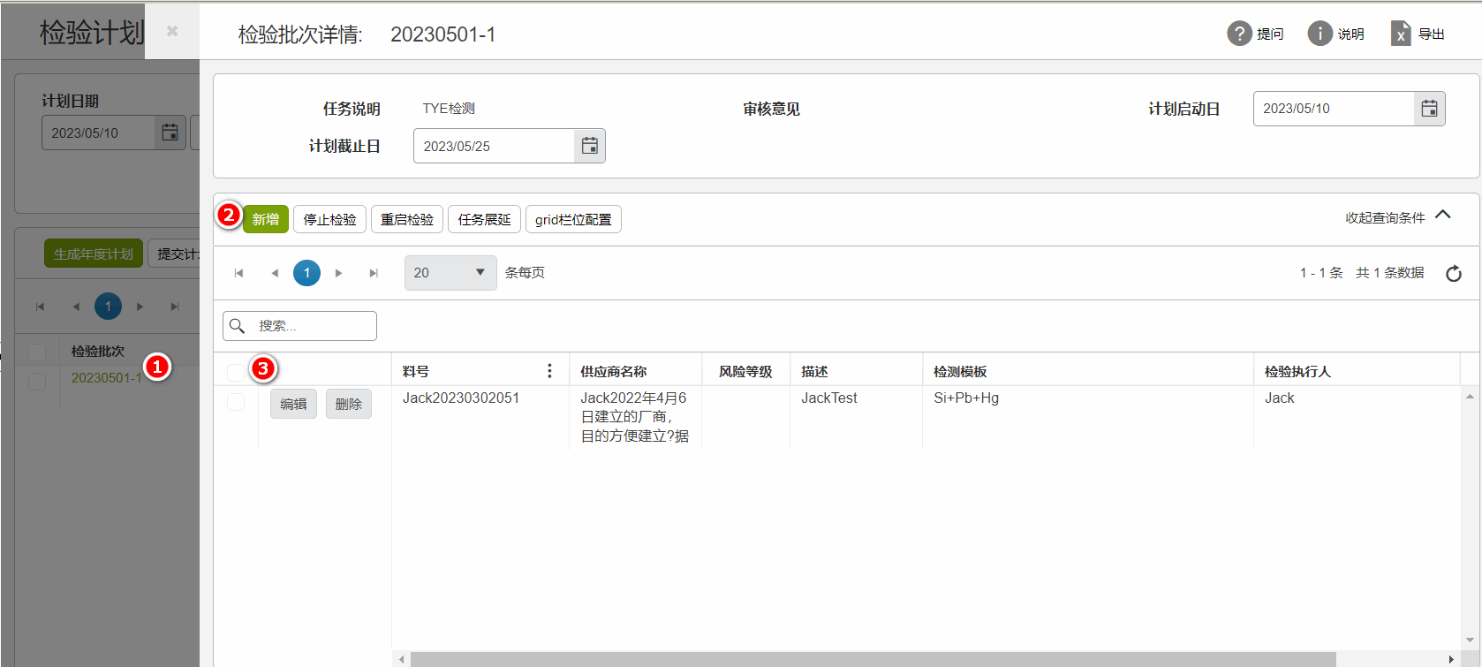Go to last page in detail grid
Screen dimensions: 1482x667
(374, 273)
